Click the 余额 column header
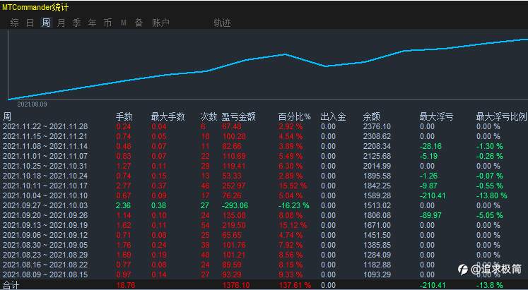The image size is (528, 290). [371, 116]
